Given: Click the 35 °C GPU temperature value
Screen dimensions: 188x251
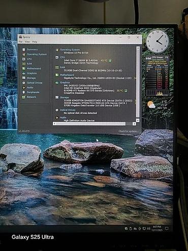Looking at the screenshot, I should (120, 91).
